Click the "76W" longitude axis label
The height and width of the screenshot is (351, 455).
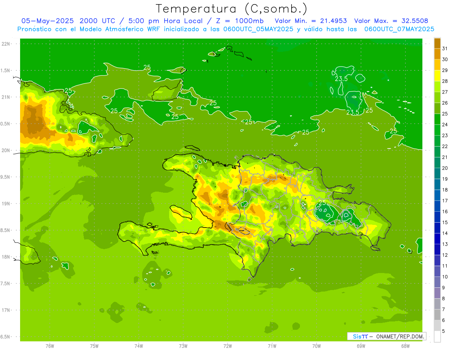[50, 346]
